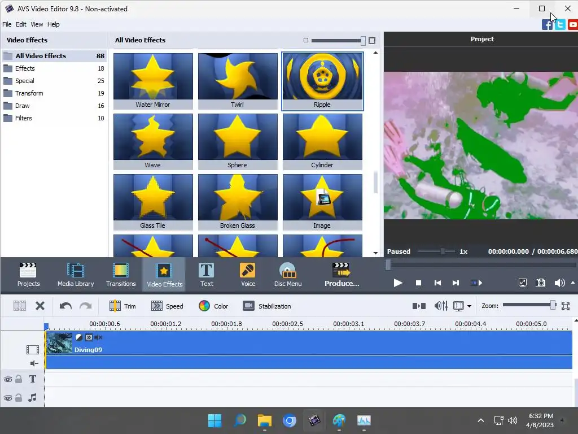Open the Transitions panel

click(x=121, y=275)
